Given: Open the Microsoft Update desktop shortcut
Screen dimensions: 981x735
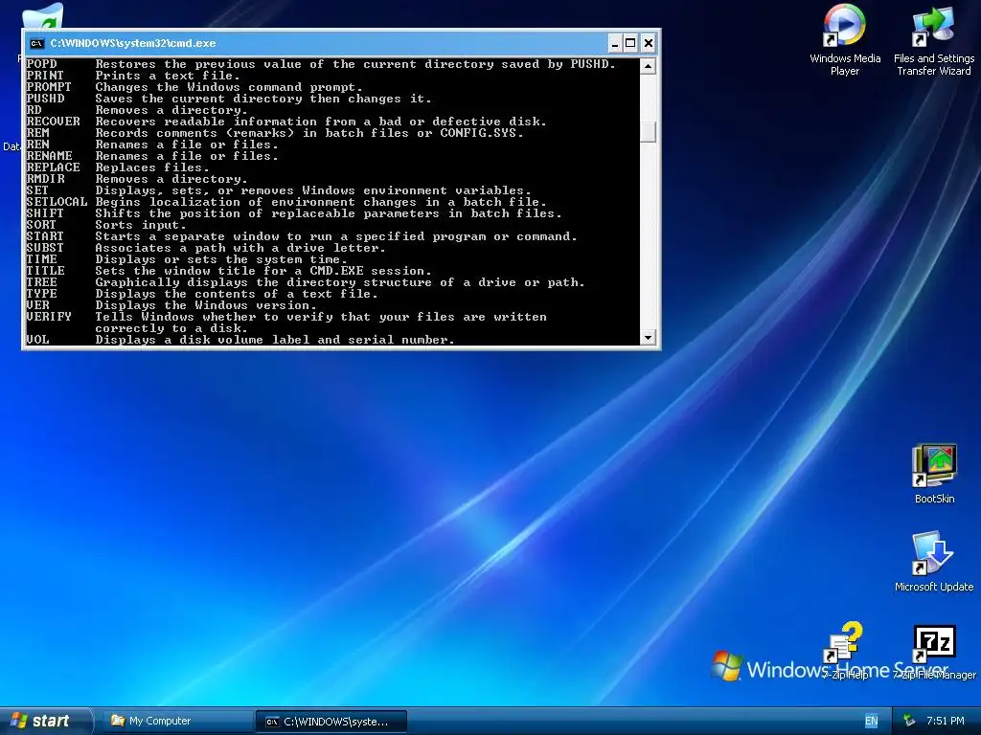Looking at the screenshot, I should [933, 561].
